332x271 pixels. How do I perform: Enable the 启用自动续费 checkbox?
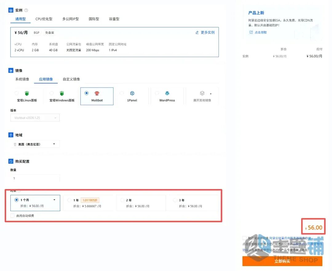(13, 216)
